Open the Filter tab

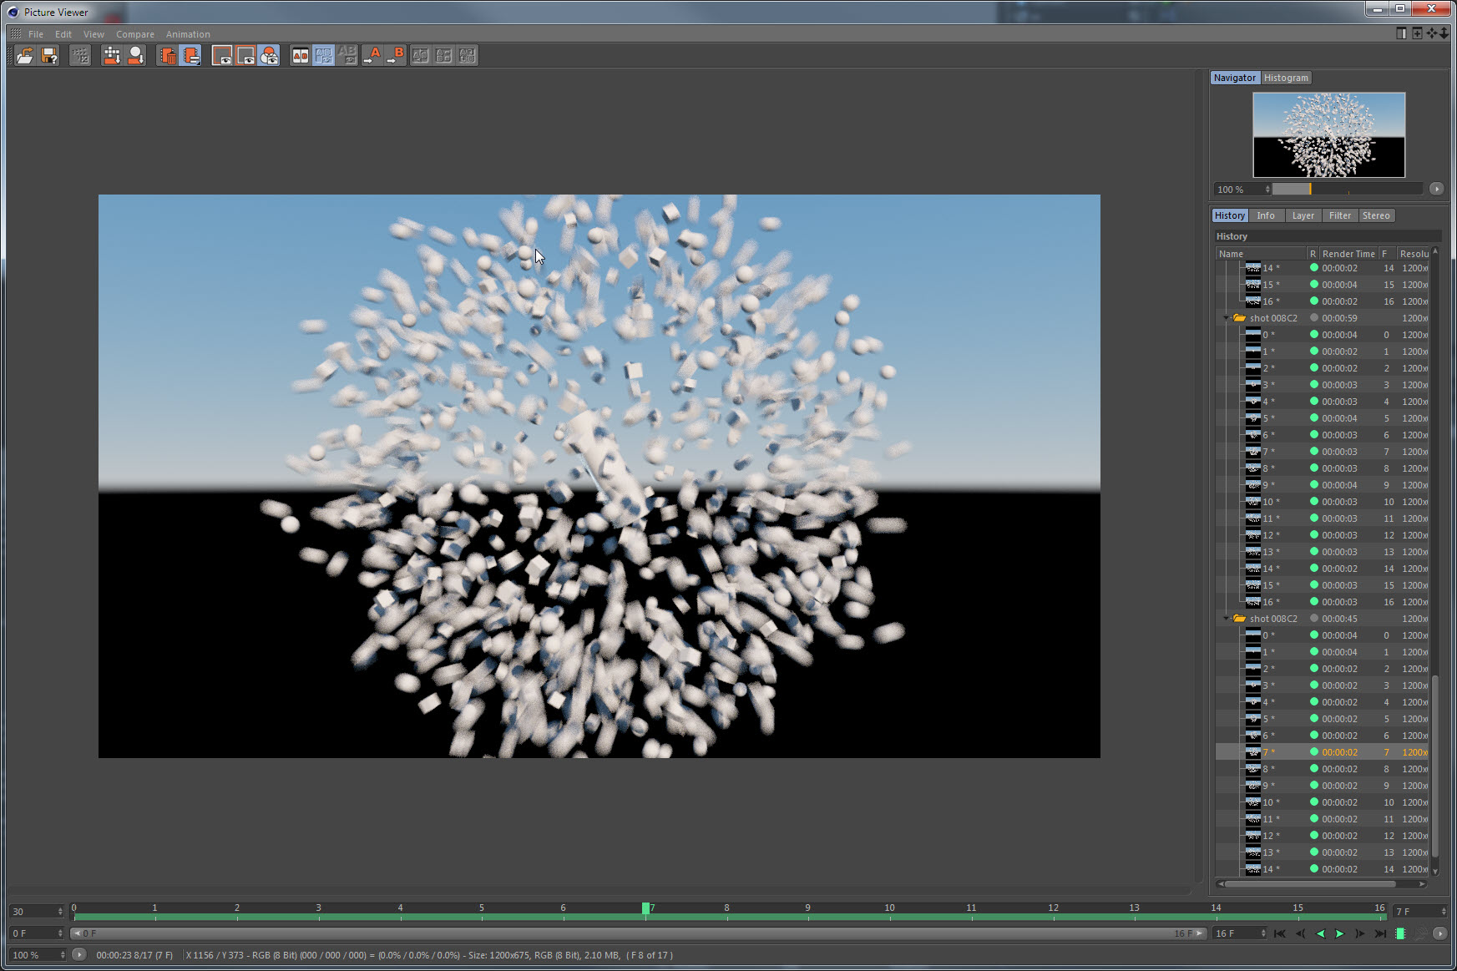1340,215
